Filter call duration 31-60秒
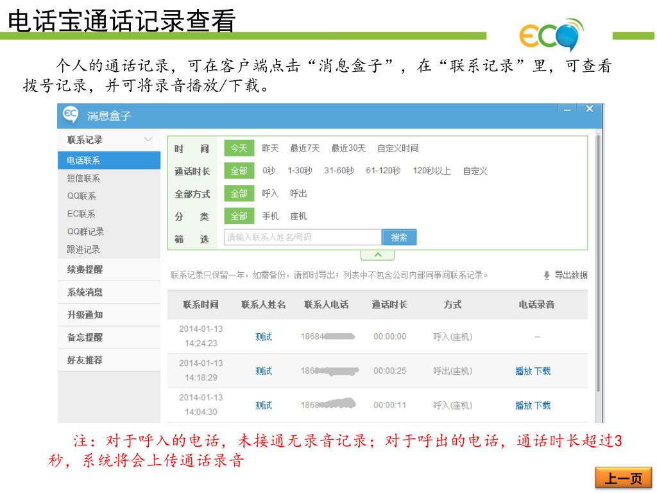Image resolution: width=657 pixels, height=493 pixels. pos(339,171)
